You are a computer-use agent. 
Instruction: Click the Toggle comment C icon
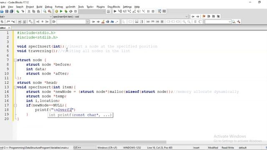pyautogui.click(x=200, y=22)
